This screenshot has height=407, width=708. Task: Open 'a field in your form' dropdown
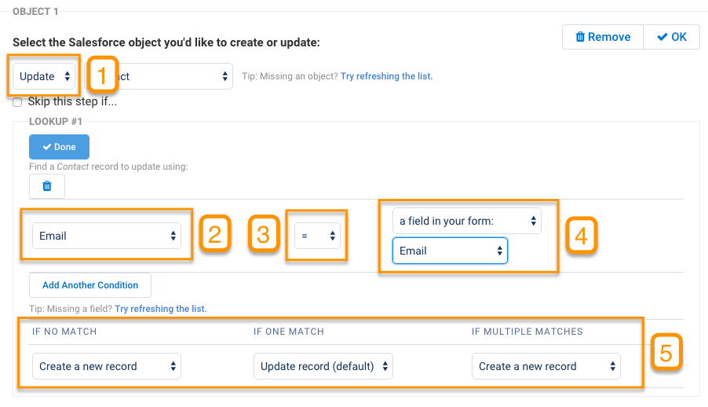[467, 221]
